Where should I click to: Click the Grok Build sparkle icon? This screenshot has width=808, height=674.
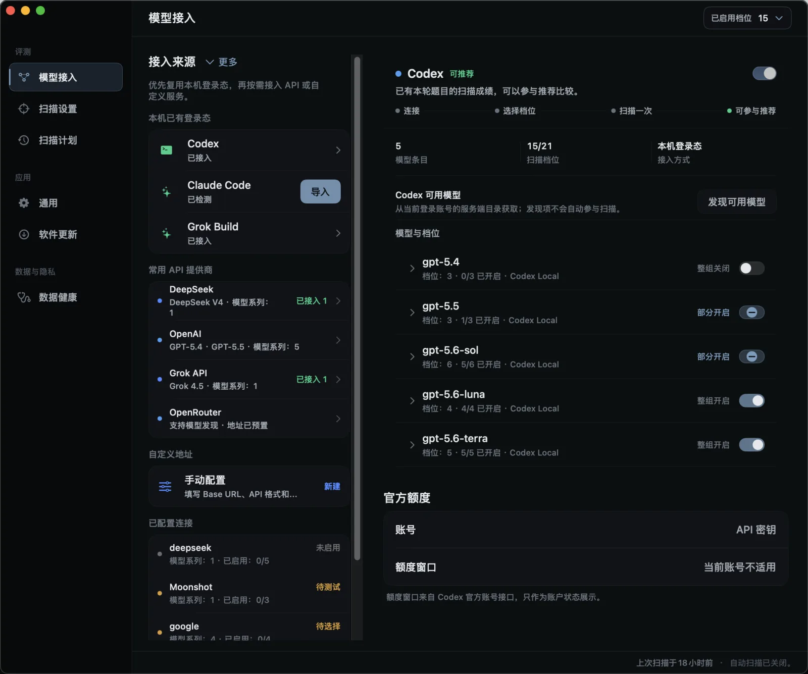[x=166, y=233]
